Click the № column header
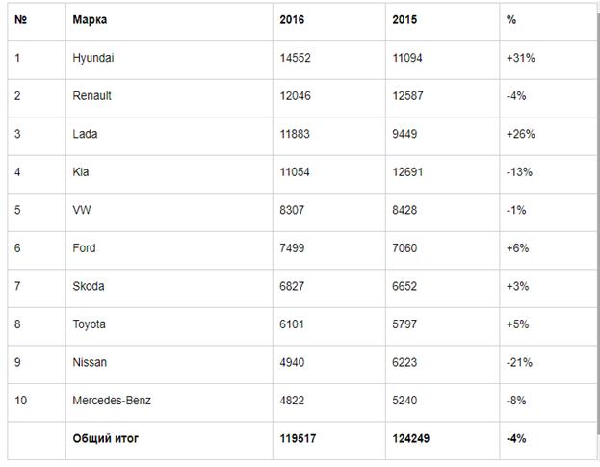This screenshot has height=467, width=600. 21,20
